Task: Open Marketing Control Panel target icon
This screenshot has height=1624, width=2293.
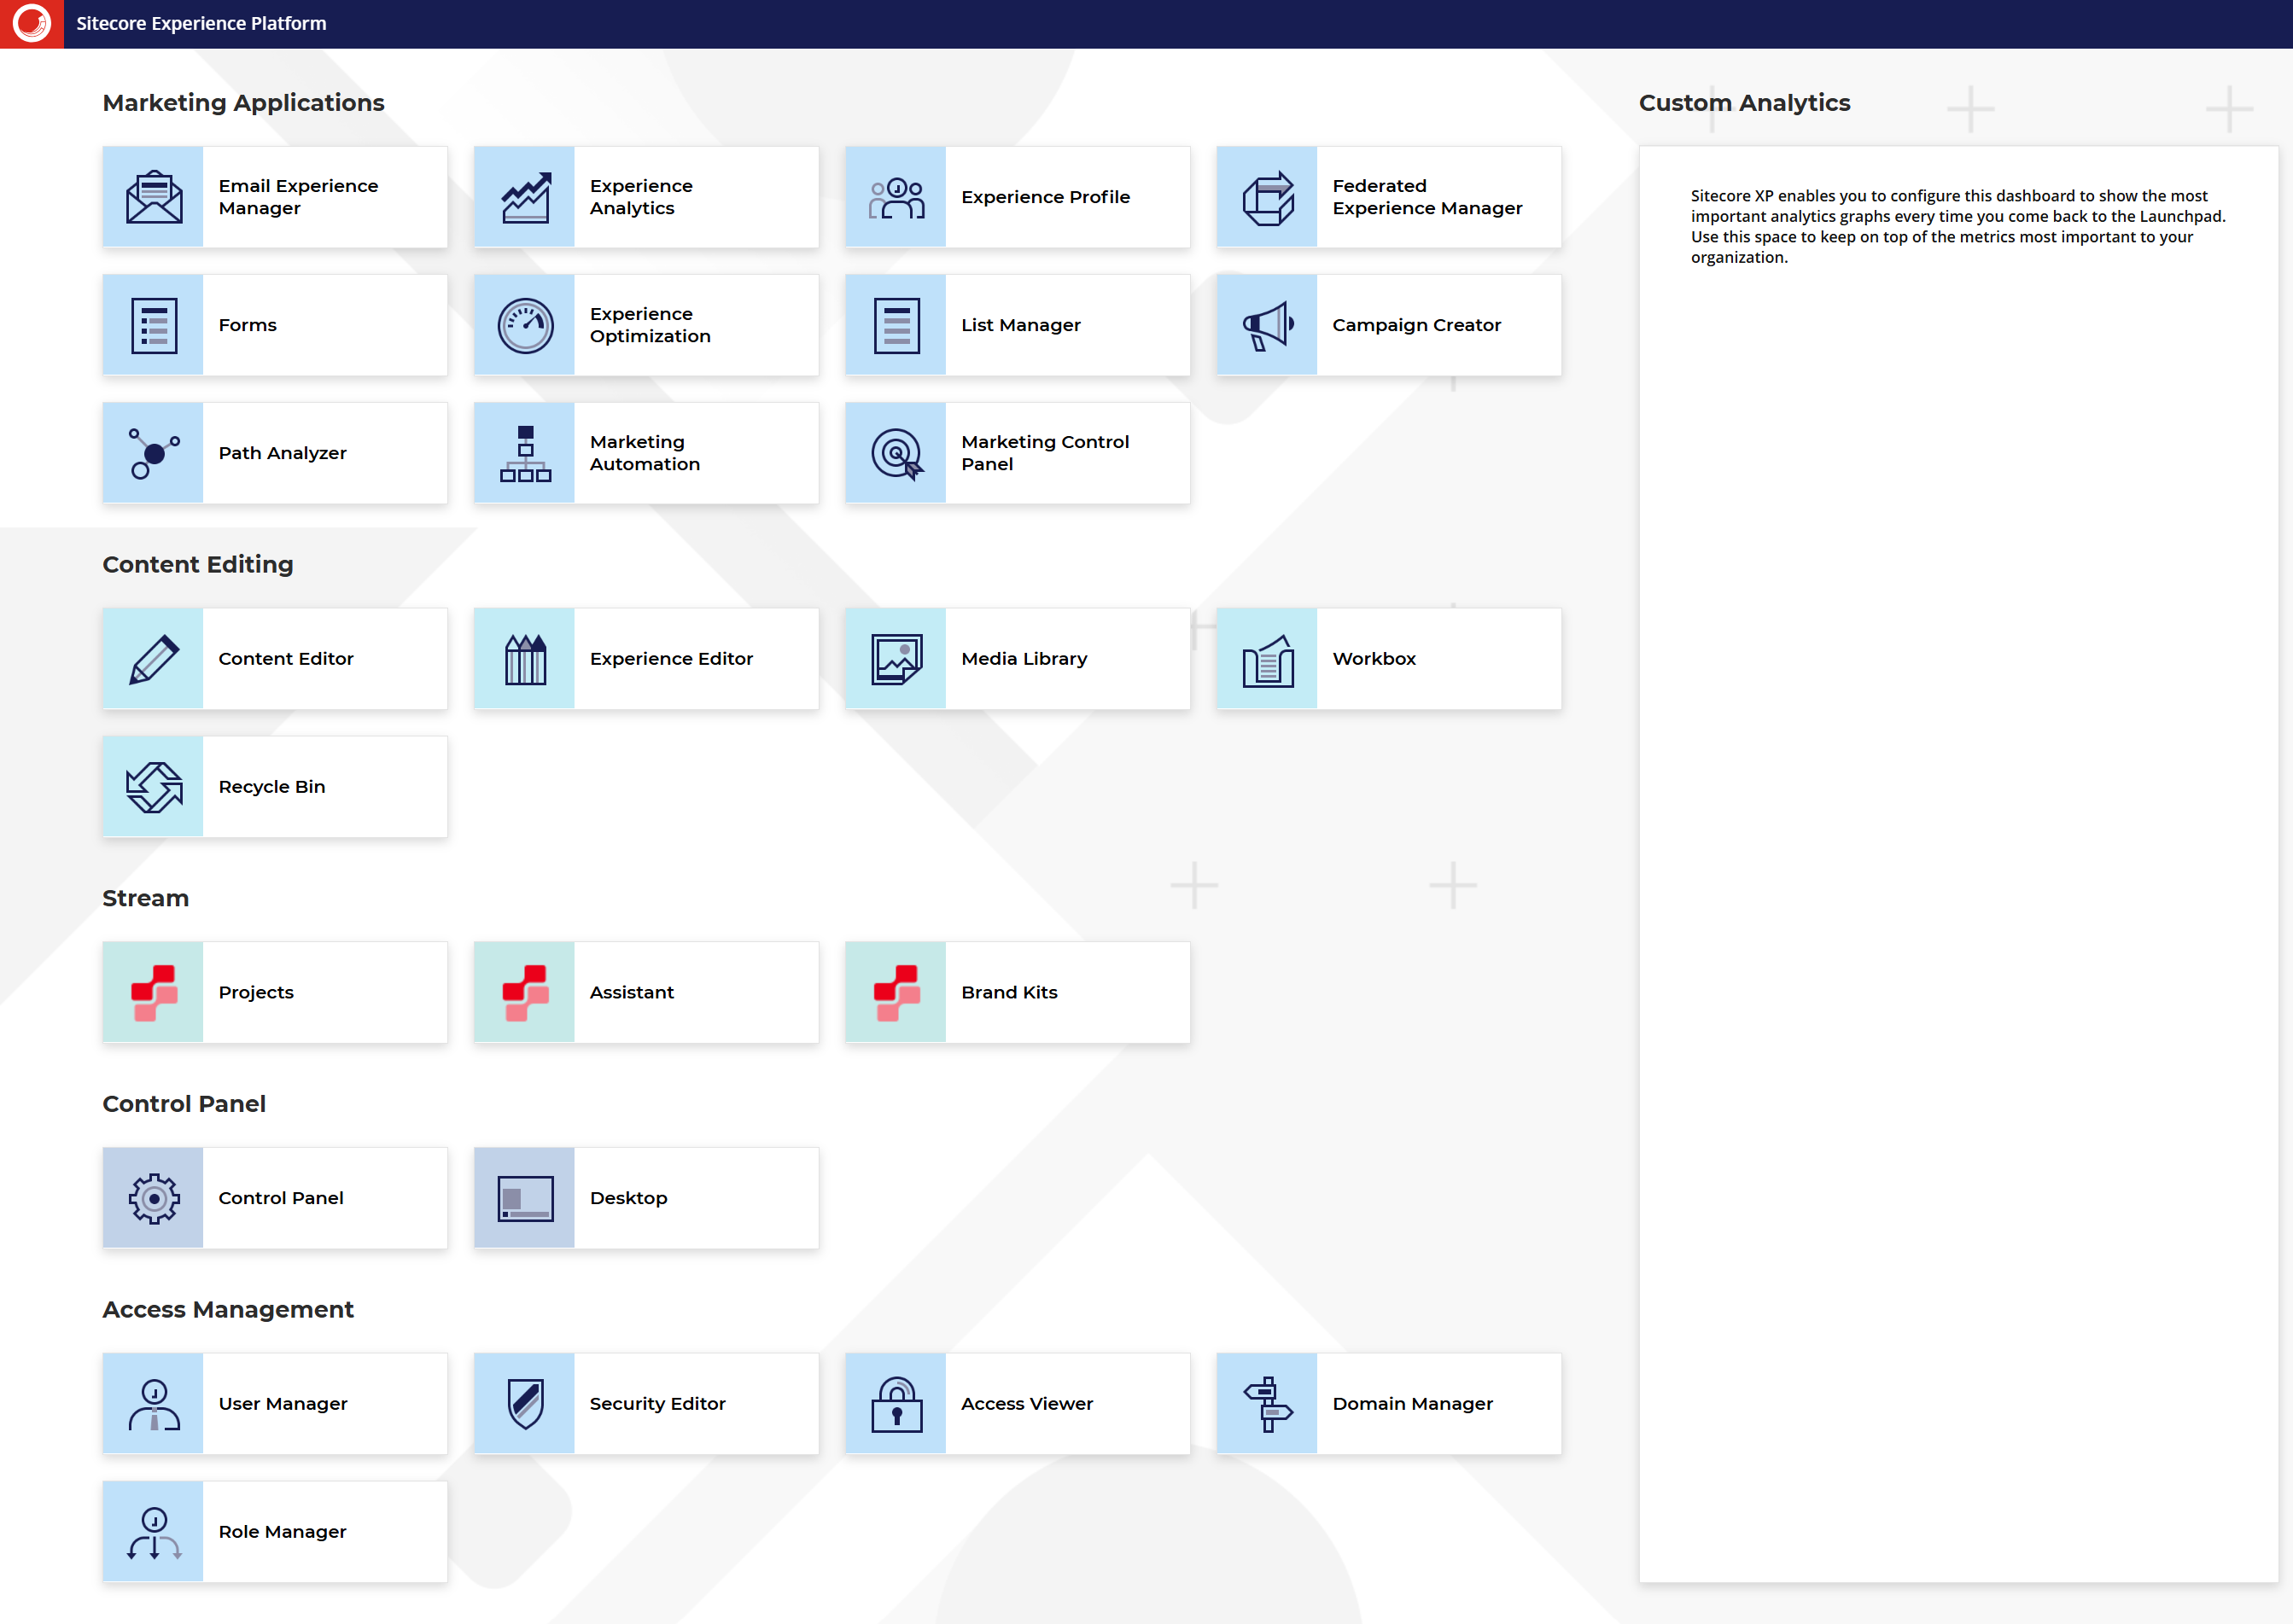Action: tap(896, 453)
